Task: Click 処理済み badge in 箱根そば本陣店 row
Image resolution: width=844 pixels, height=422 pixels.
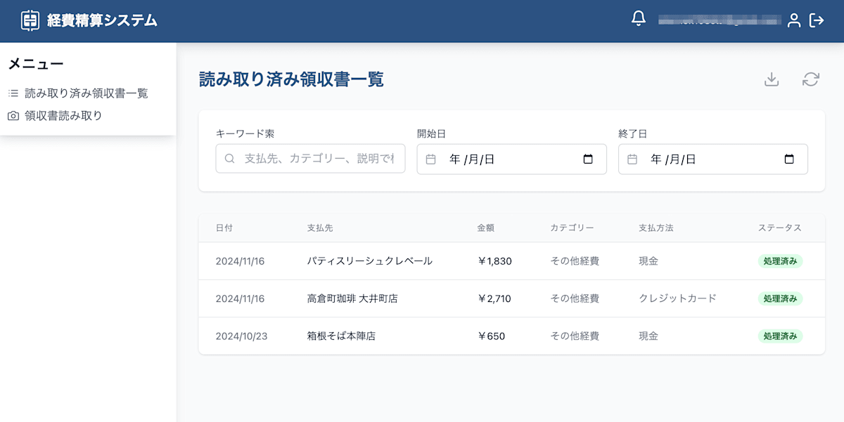Action: pyautogui.click(x=780, y=336)
